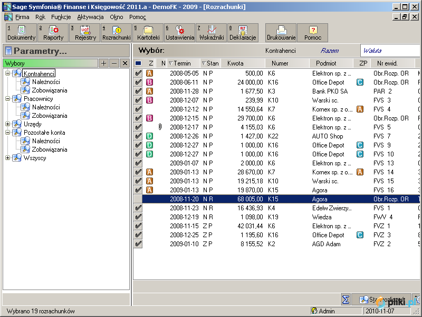Select Należności under Kontrahenci
Image resolution: width=422 pixels, height=317 pixels.
[46, 82]
